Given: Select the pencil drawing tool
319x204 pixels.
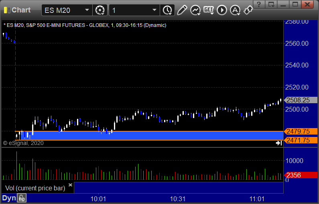Looking at the screenshot, I should coord(182,10).
